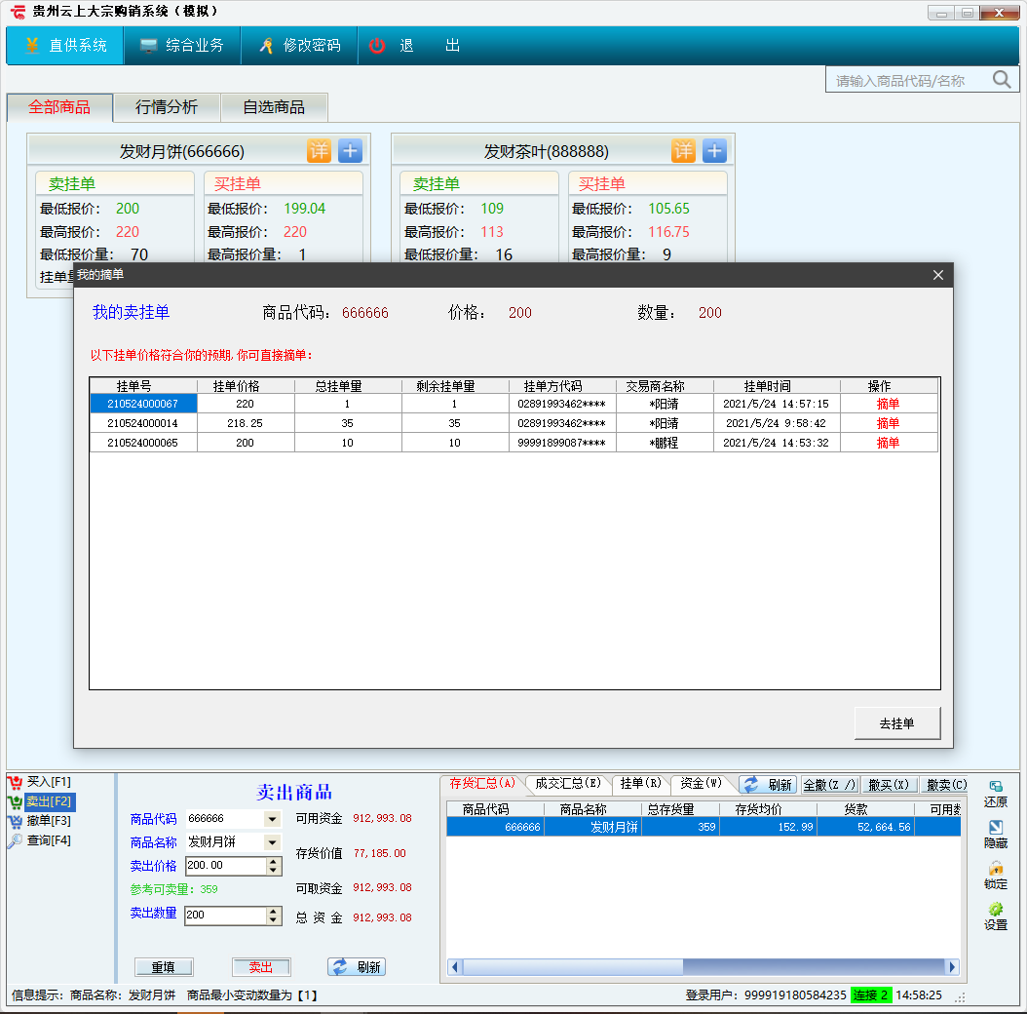Switch to 行情分析 tab
1027x1014 pixels.
tap(167, 107)
